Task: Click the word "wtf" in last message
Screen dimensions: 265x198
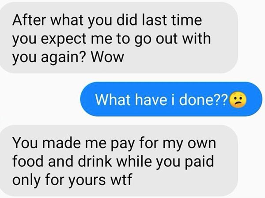Action: point(121,180)
